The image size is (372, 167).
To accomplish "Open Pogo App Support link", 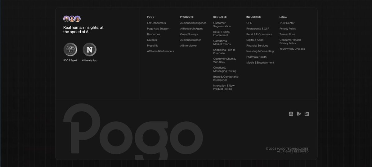I will tap(158, 29).
